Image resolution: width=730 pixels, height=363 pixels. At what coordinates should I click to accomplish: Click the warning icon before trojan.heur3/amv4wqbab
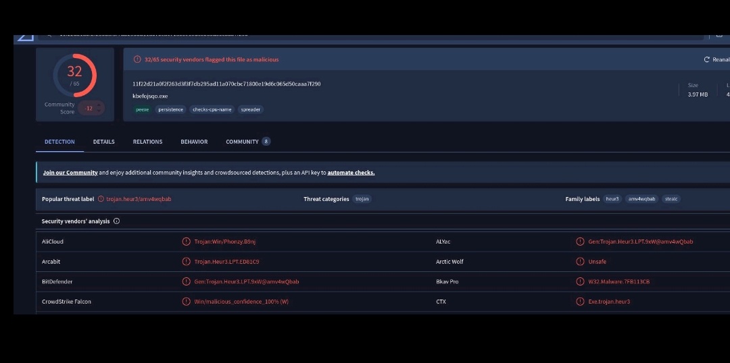pos(101,199)
